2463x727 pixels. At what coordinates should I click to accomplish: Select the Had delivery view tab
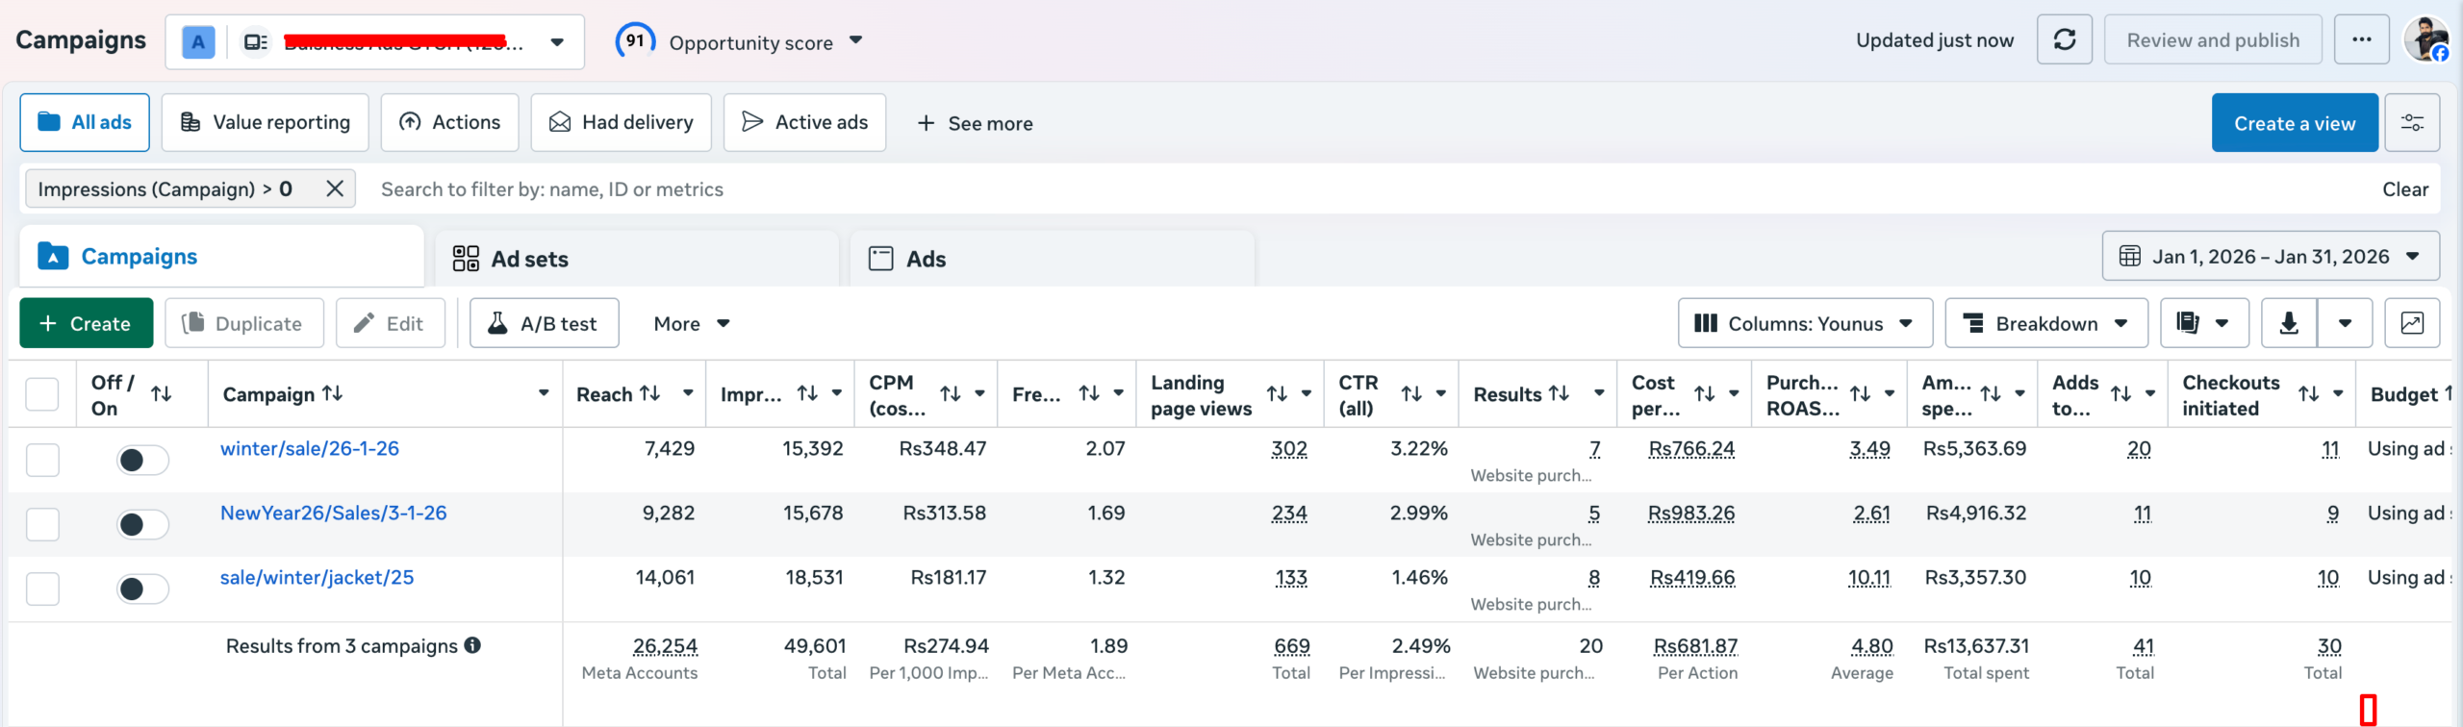pos(621,122)
